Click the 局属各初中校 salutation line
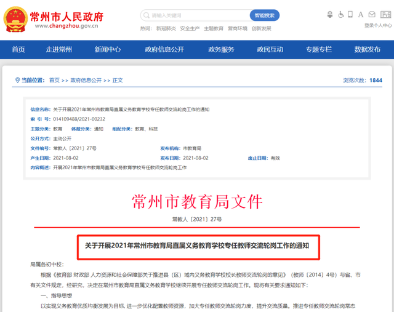The image size is (394, 312). coord(47,265)
